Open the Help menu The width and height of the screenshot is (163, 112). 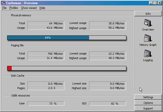point(42,8)
